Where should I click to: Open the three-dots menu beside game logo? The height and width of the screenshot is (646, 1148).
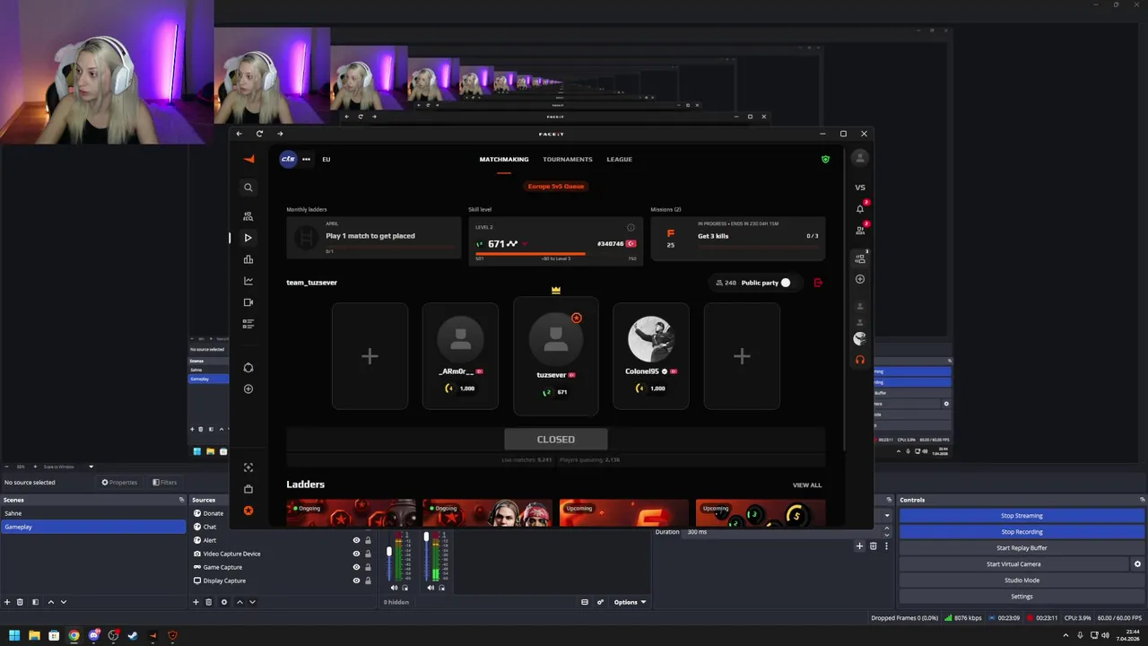(x=306, y=159)
